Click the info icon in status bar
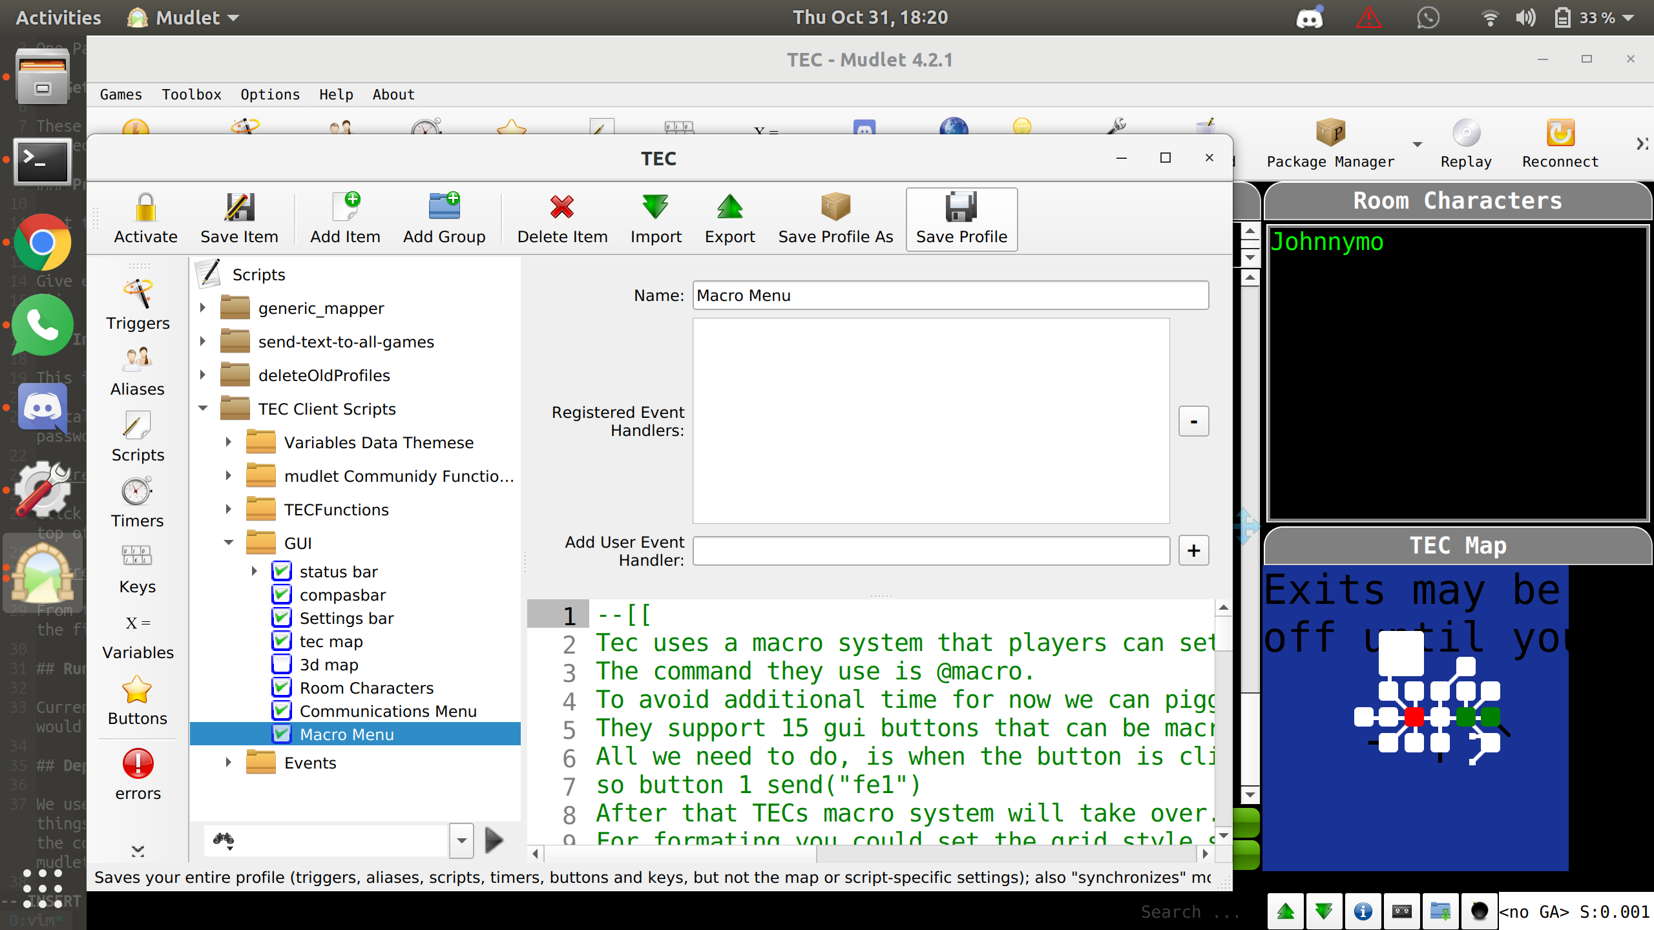 point(1363,911)
